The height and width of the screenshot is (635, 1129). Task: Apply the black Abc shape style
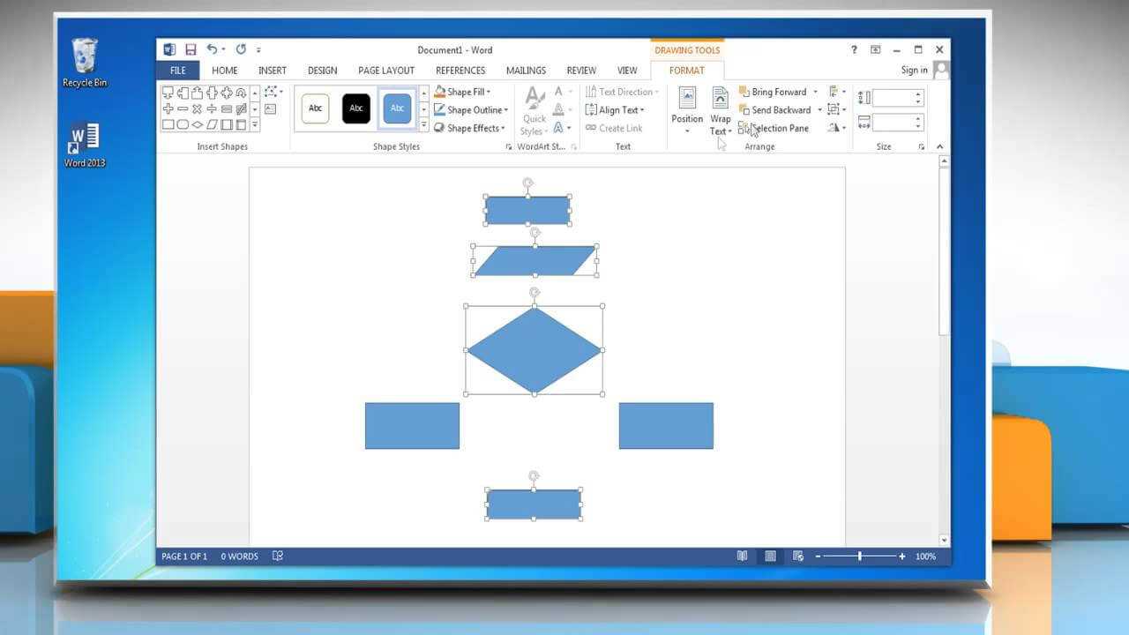[x=356, y=108]
